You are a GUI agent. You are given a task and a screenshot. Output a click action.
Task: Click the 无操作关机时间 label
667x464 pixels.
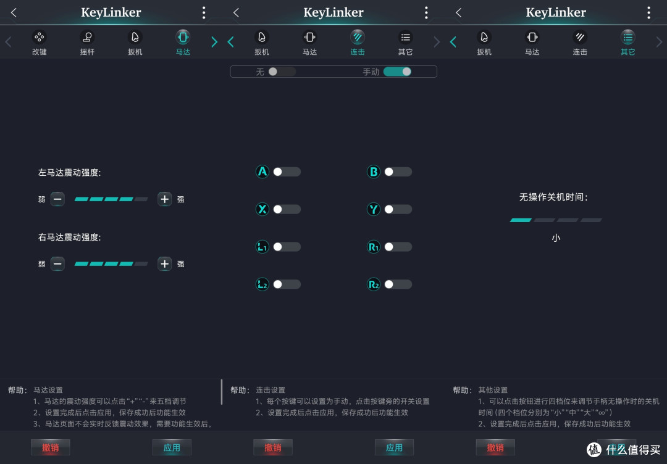click(553, 197)
